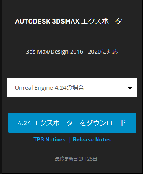
Task: Open the TPS Notices link
Action: click(x=50, y=139)
